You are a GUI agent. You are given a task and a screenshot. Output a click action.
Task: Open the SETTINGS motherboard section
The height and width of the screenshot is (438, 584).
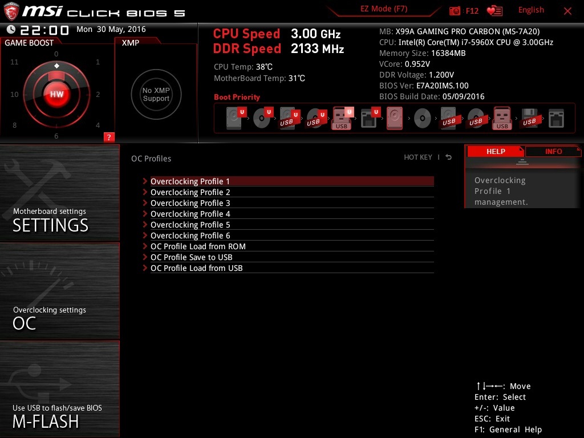coord(59,194)
